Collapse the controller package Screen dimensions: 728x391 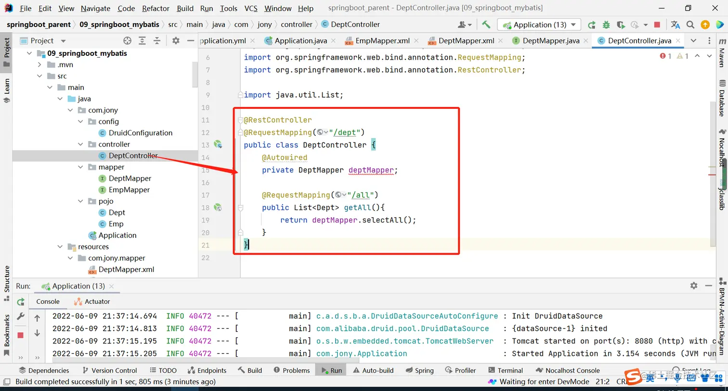pyautogui.click(x=80, y=144)
